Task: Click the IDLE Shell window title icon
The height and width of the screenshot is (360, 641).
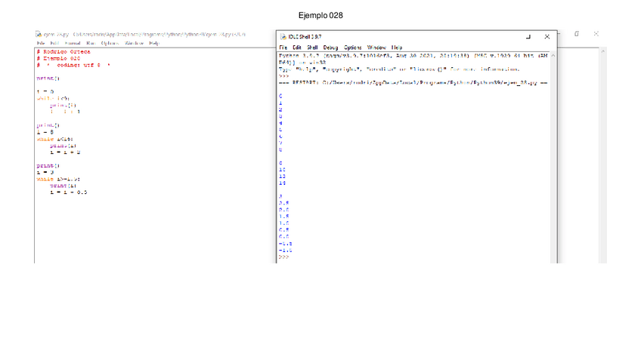Action: tap(283, 37)
